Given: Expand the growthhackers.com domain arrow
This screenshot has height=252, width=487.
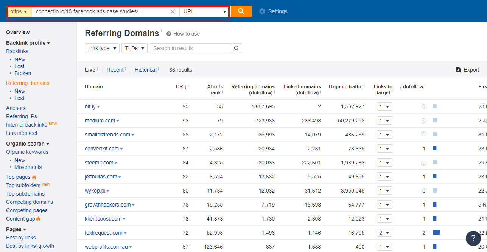Looking at the screenshot, I should [x=133, y=205].
